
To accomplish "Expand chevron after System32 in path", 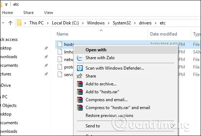I will coord(135,23).
